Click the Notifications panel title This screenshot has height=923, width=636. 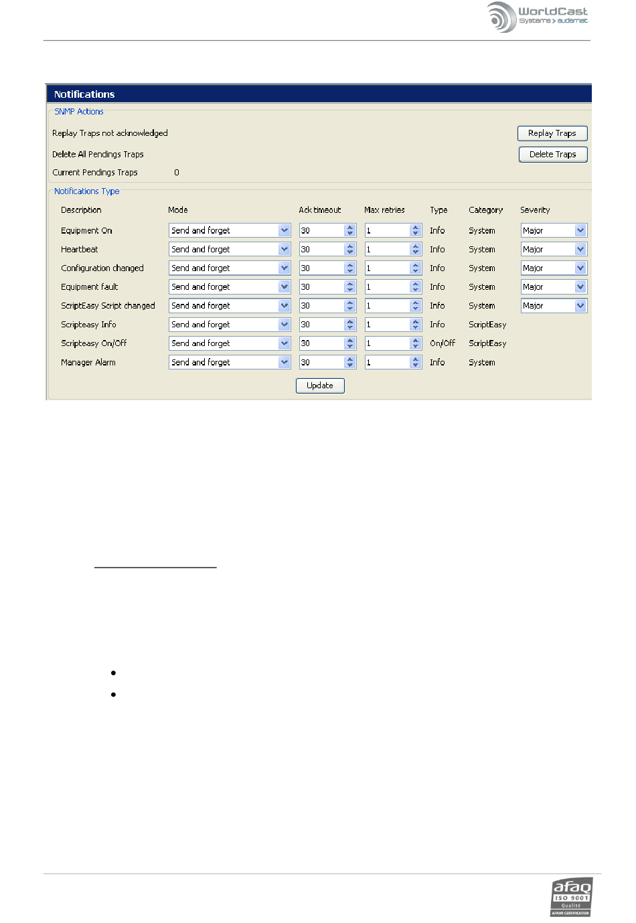click(x=84, y=94)
